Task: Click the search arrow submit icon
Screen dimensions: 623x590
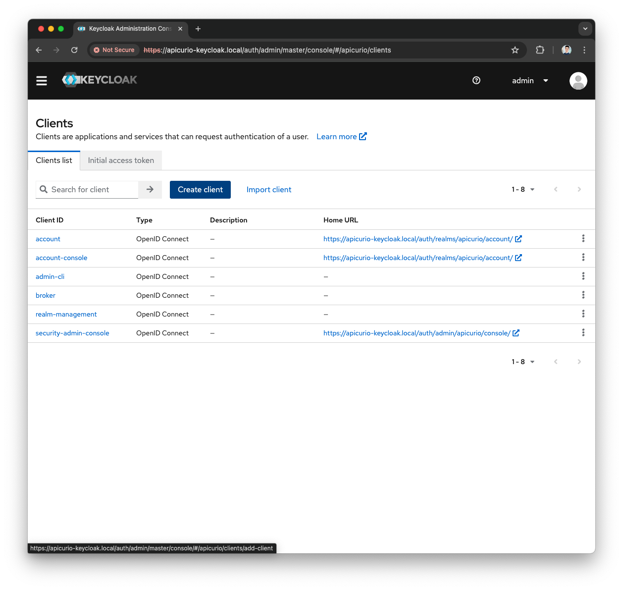Action: (x=150, y=189)
